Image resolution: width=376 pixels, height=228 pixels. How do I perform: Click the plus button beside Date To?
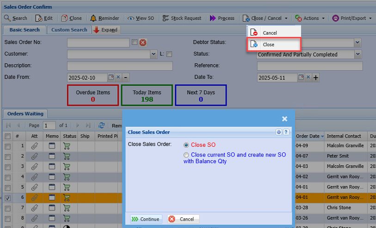click(316, 78)
